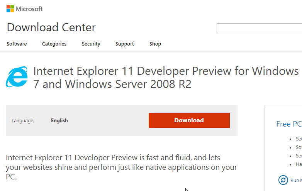Click inside the search input box
Image resolution: width=302 pixels, height=191 pixels.
pyautogui.click(x=259, y=28)
